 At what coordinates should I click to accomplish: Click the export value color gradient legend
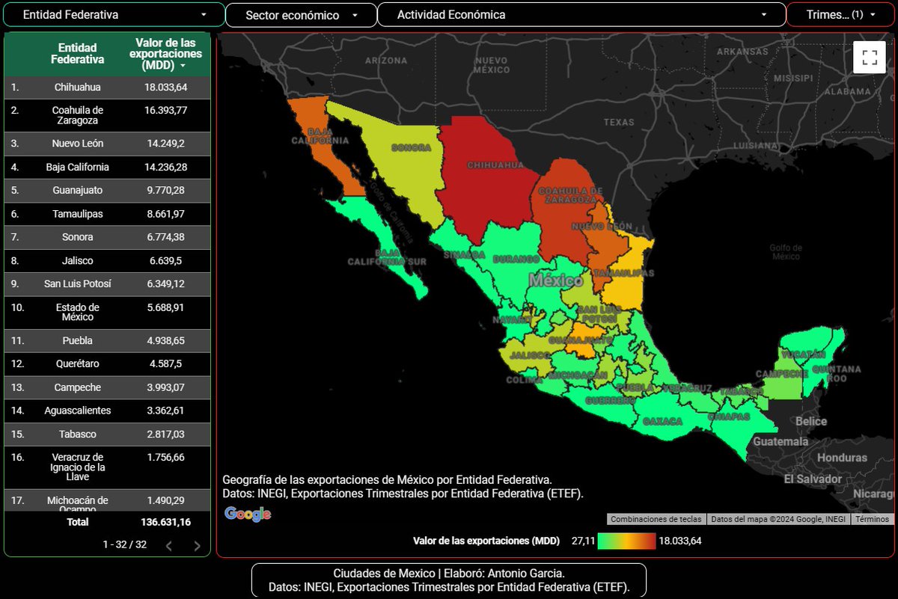626,540
